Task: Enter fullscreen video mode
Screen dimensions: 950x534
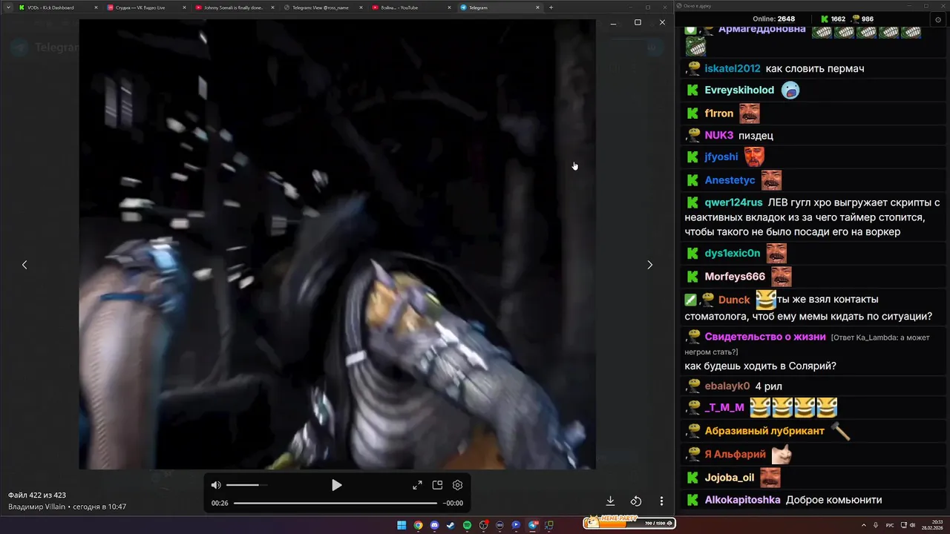Action: 417,485
